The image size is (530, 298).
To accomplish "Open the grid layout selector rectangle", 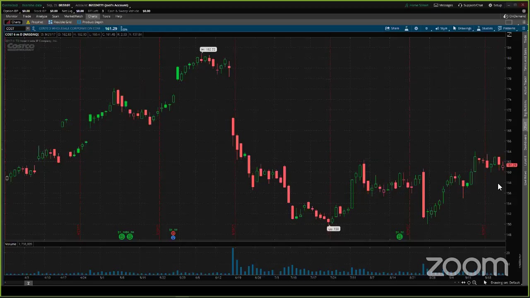I will pos(509,22).
